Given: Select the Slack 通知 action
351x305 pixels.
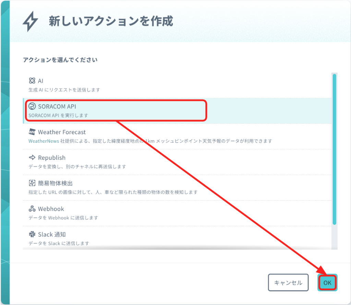Looking at the screenshot, I should [177, 237].
